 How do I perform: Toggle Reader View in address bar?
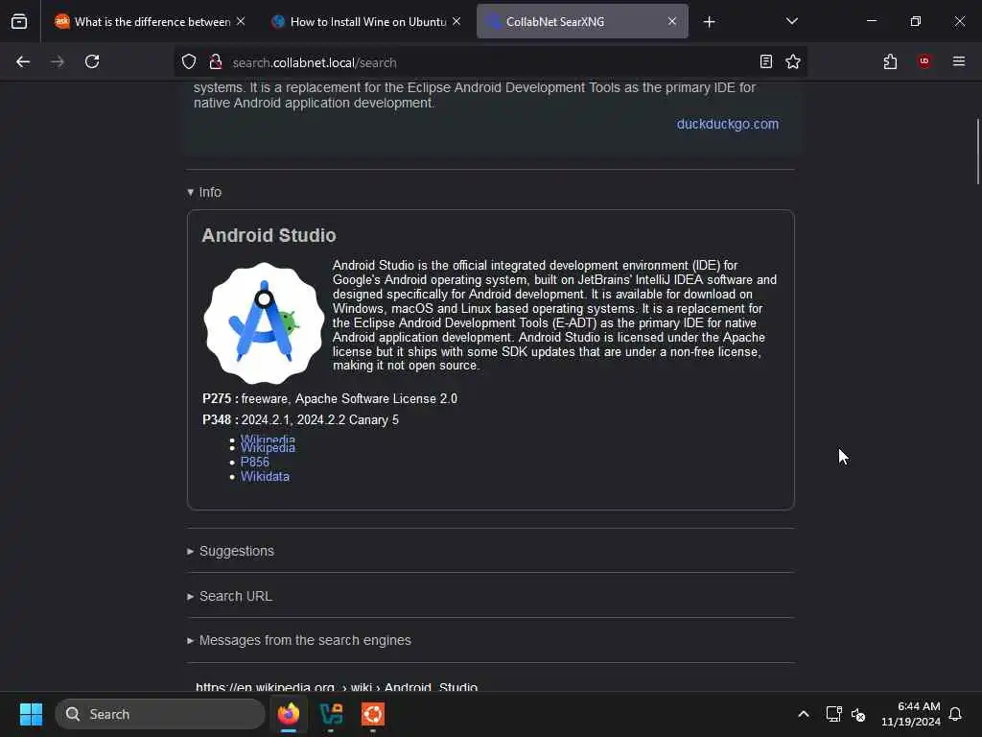[766, 61]
